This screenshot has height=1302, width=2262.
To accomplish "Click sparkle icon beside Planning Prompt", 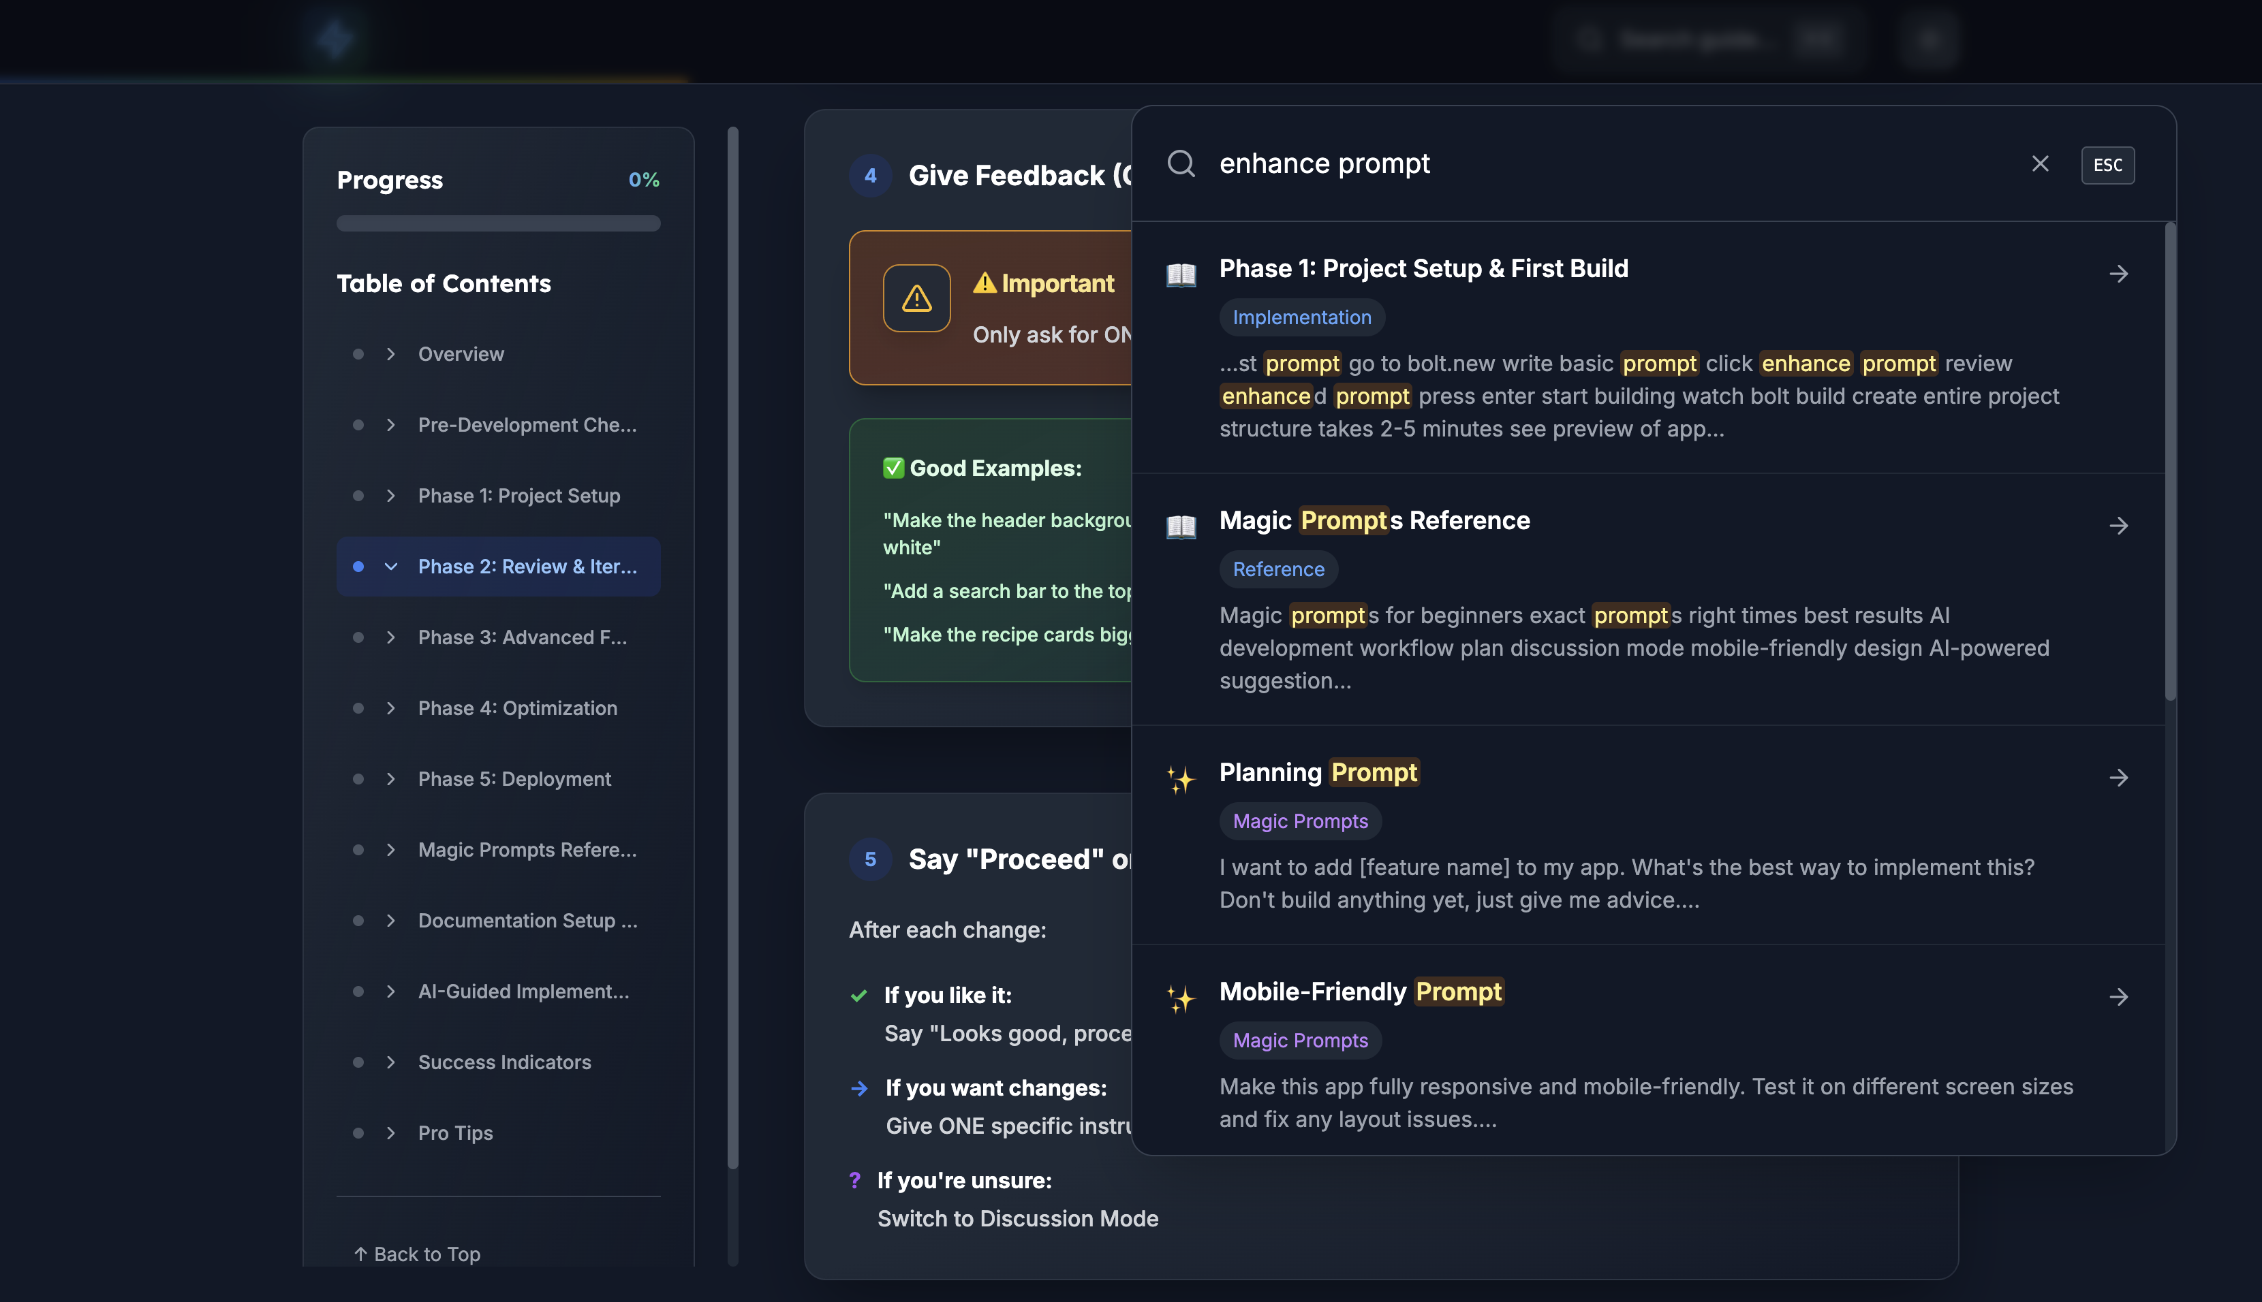I will 1180,779.
